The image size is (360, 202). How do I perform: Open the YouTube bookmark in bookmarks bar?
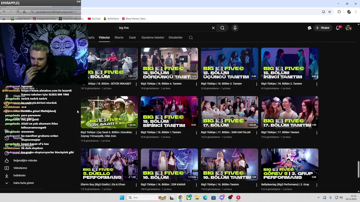coord(94,19)
